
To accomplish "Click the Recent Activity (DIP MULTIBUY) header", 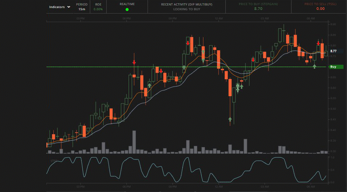I will pyautogui.click(x=187, y=4).
